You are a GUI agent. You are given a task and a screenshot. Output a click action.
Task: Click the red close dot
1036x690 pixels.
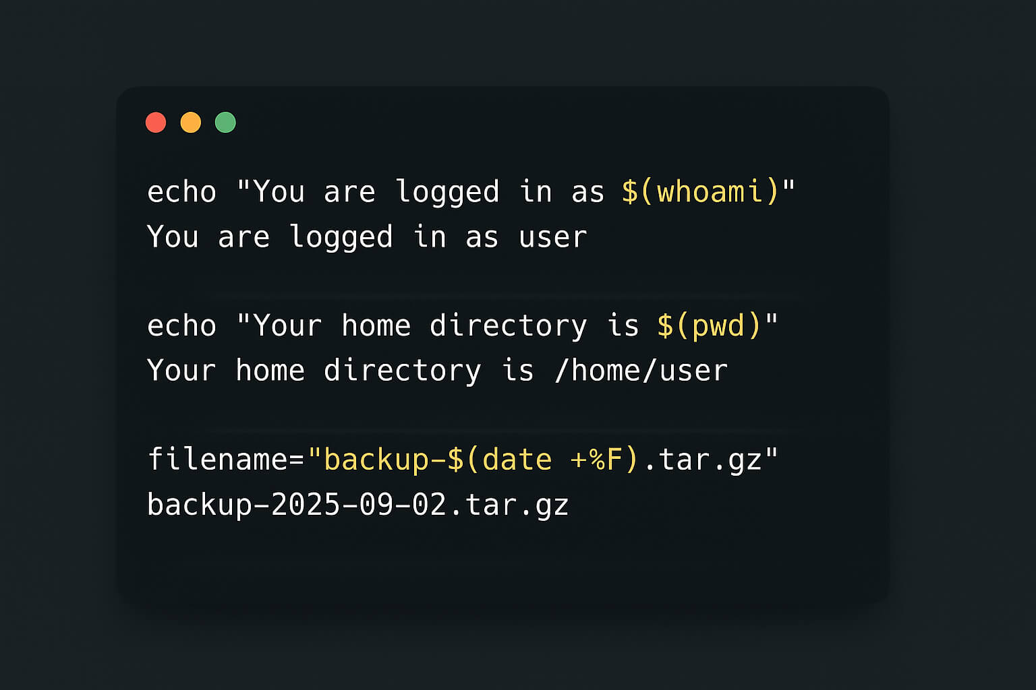[156, 123]
